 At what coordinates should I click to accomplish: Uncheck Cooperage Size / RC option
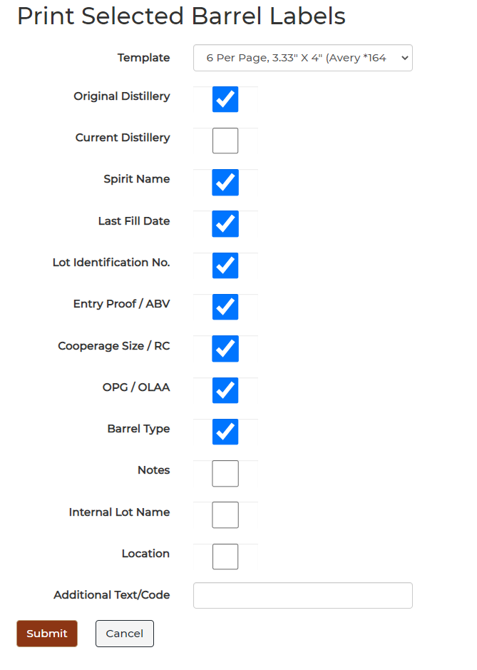point(225,349)
